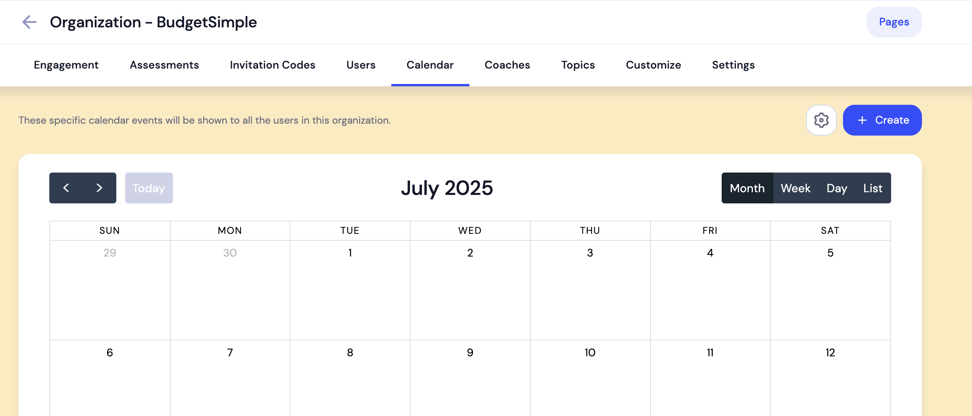972x416 pixels.
Task: Click the Create button to add an event
Action: (882, 120)
